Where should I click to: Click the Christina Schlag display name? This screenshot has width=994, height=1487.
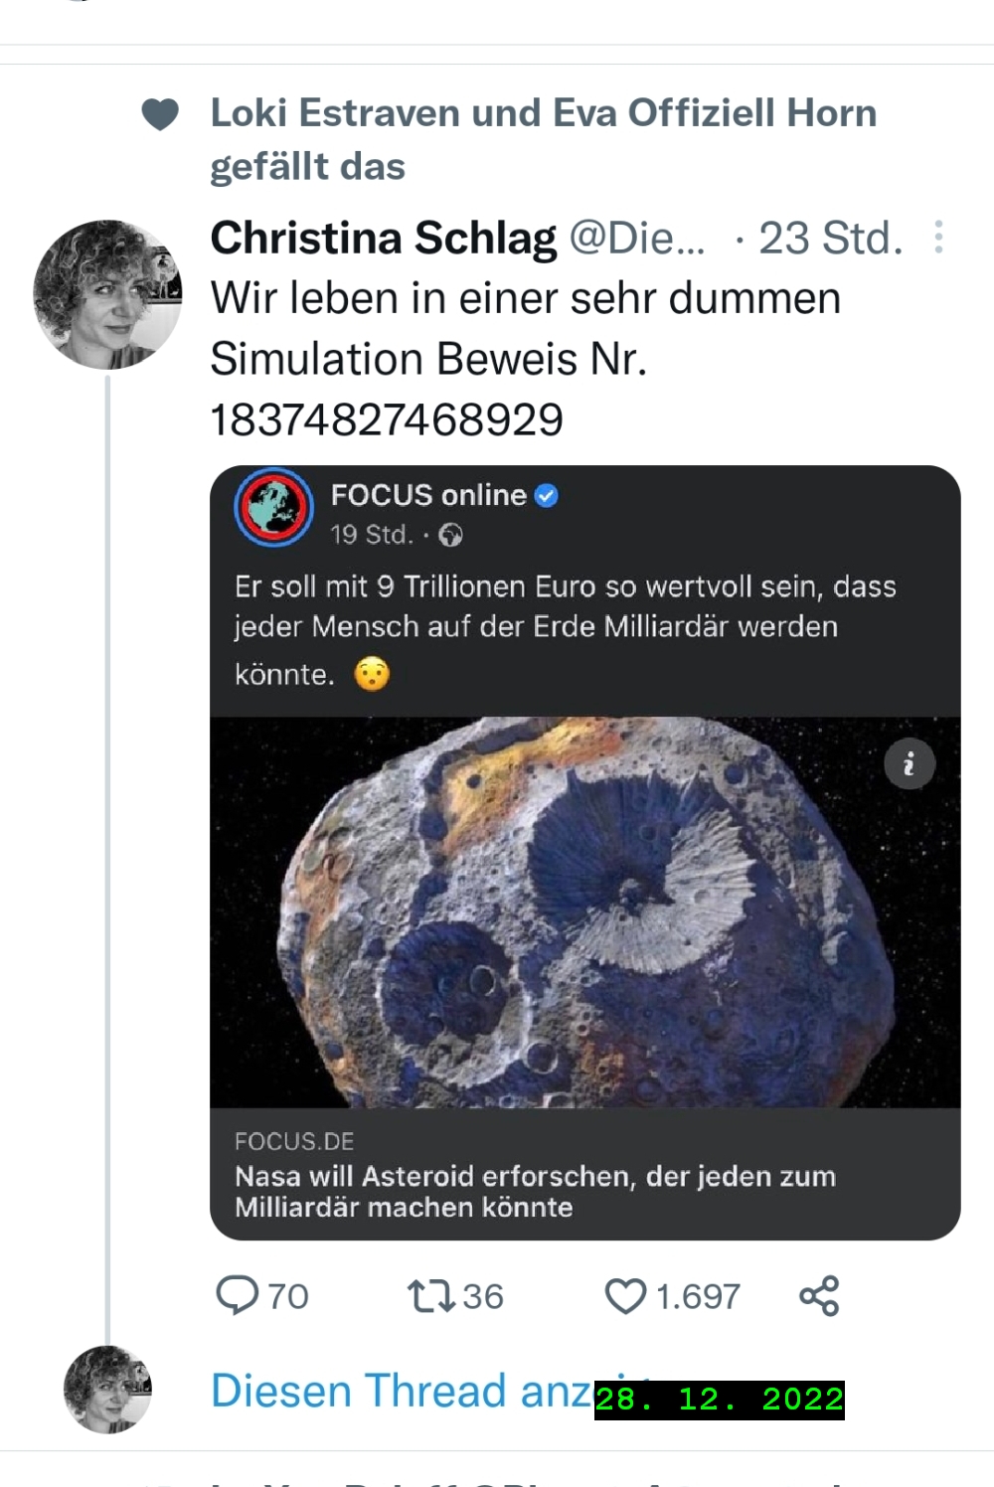tap(383, 239)
